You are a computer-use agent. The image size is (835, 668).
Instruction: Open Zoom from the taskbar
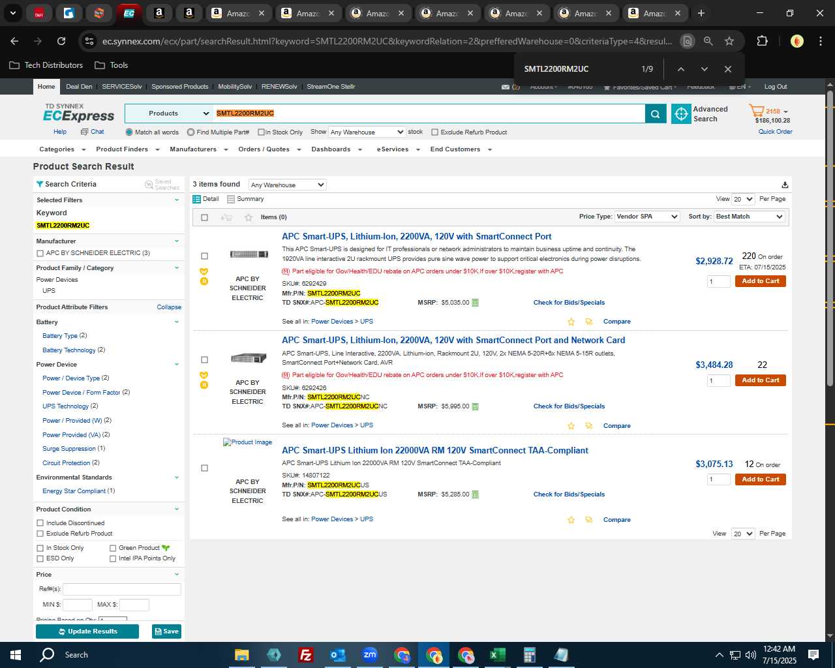click(370, 655)
